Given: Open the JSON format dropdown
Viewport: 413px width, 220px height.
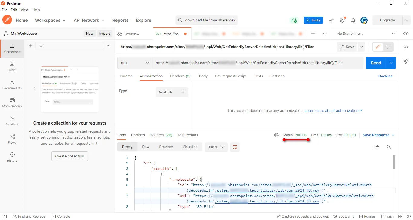Looking at the screenshot, I should pyautogui.click(x=216, y=147).
